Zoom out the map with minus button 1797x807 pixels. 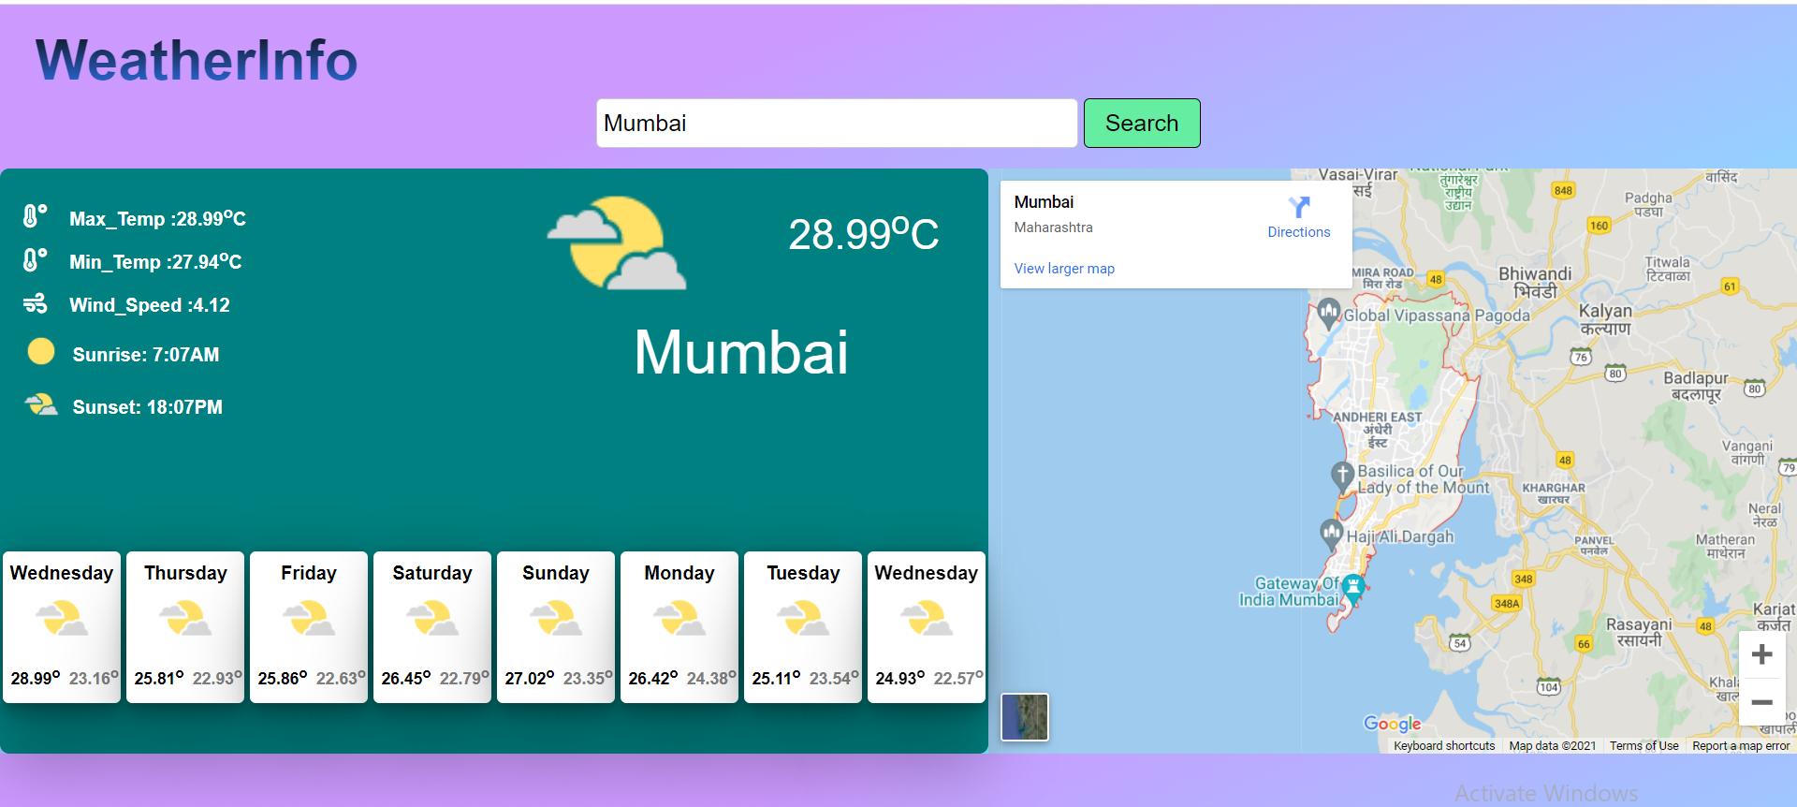coord(1761,702)
